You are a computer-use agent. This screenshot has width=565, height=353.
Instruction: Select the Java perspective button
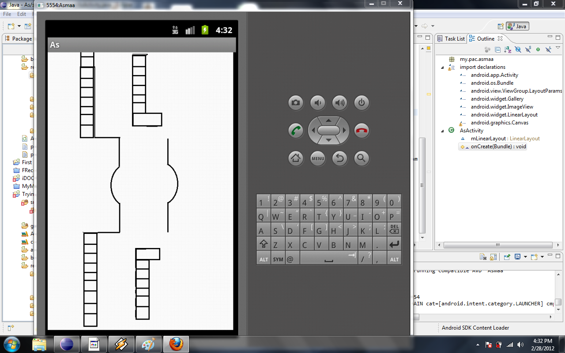coord(517,26)
